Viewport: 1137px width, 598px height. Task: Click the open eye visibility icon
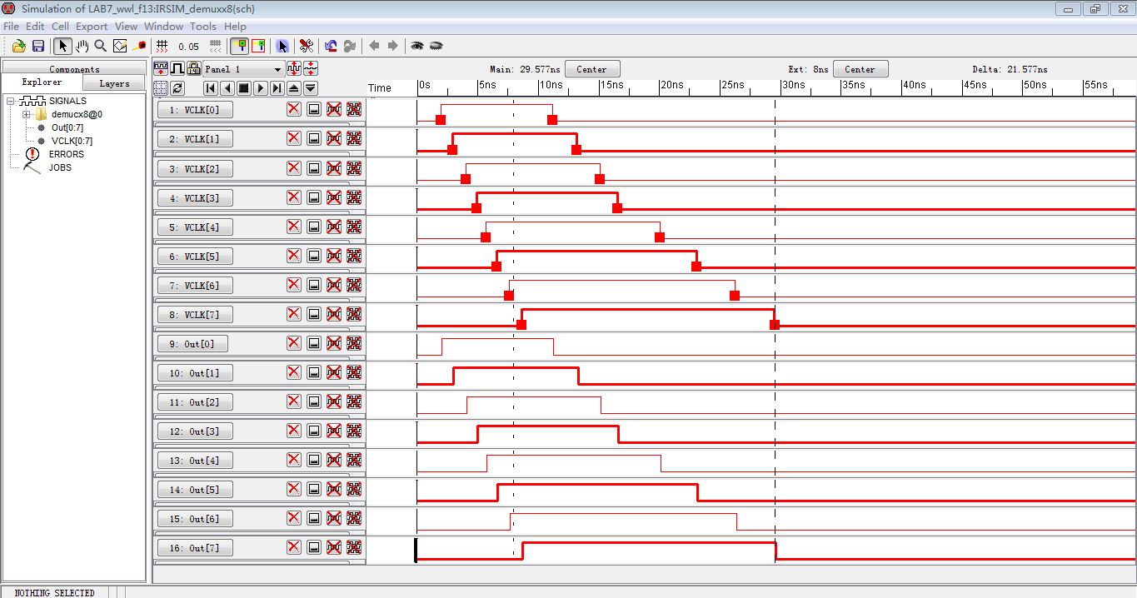pos(416,46)
